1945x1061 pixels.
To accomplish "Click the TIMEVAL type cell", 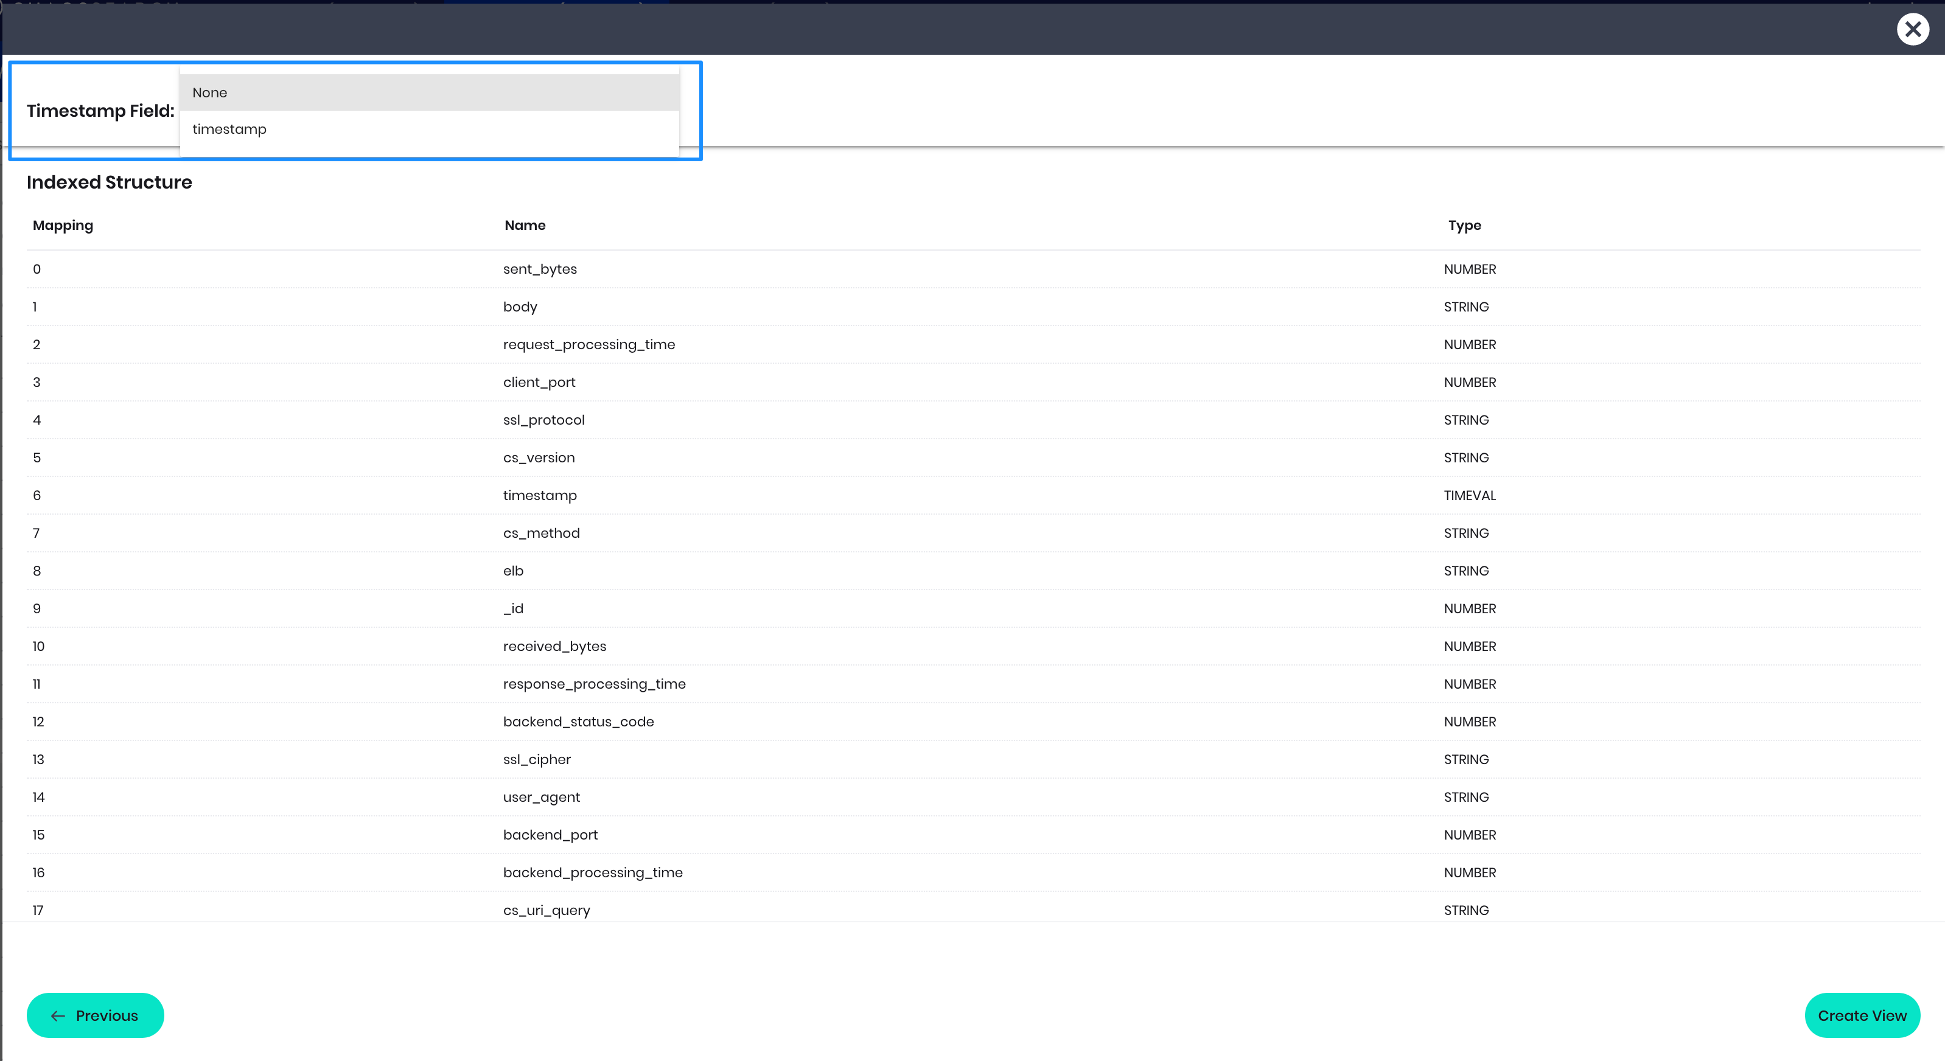I will pos(1469,496).
